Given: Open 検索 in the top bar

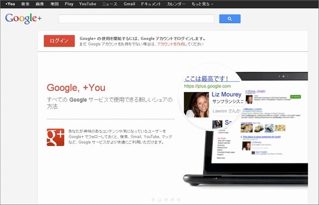Looking at the screenshot, I should click(25, 4).
